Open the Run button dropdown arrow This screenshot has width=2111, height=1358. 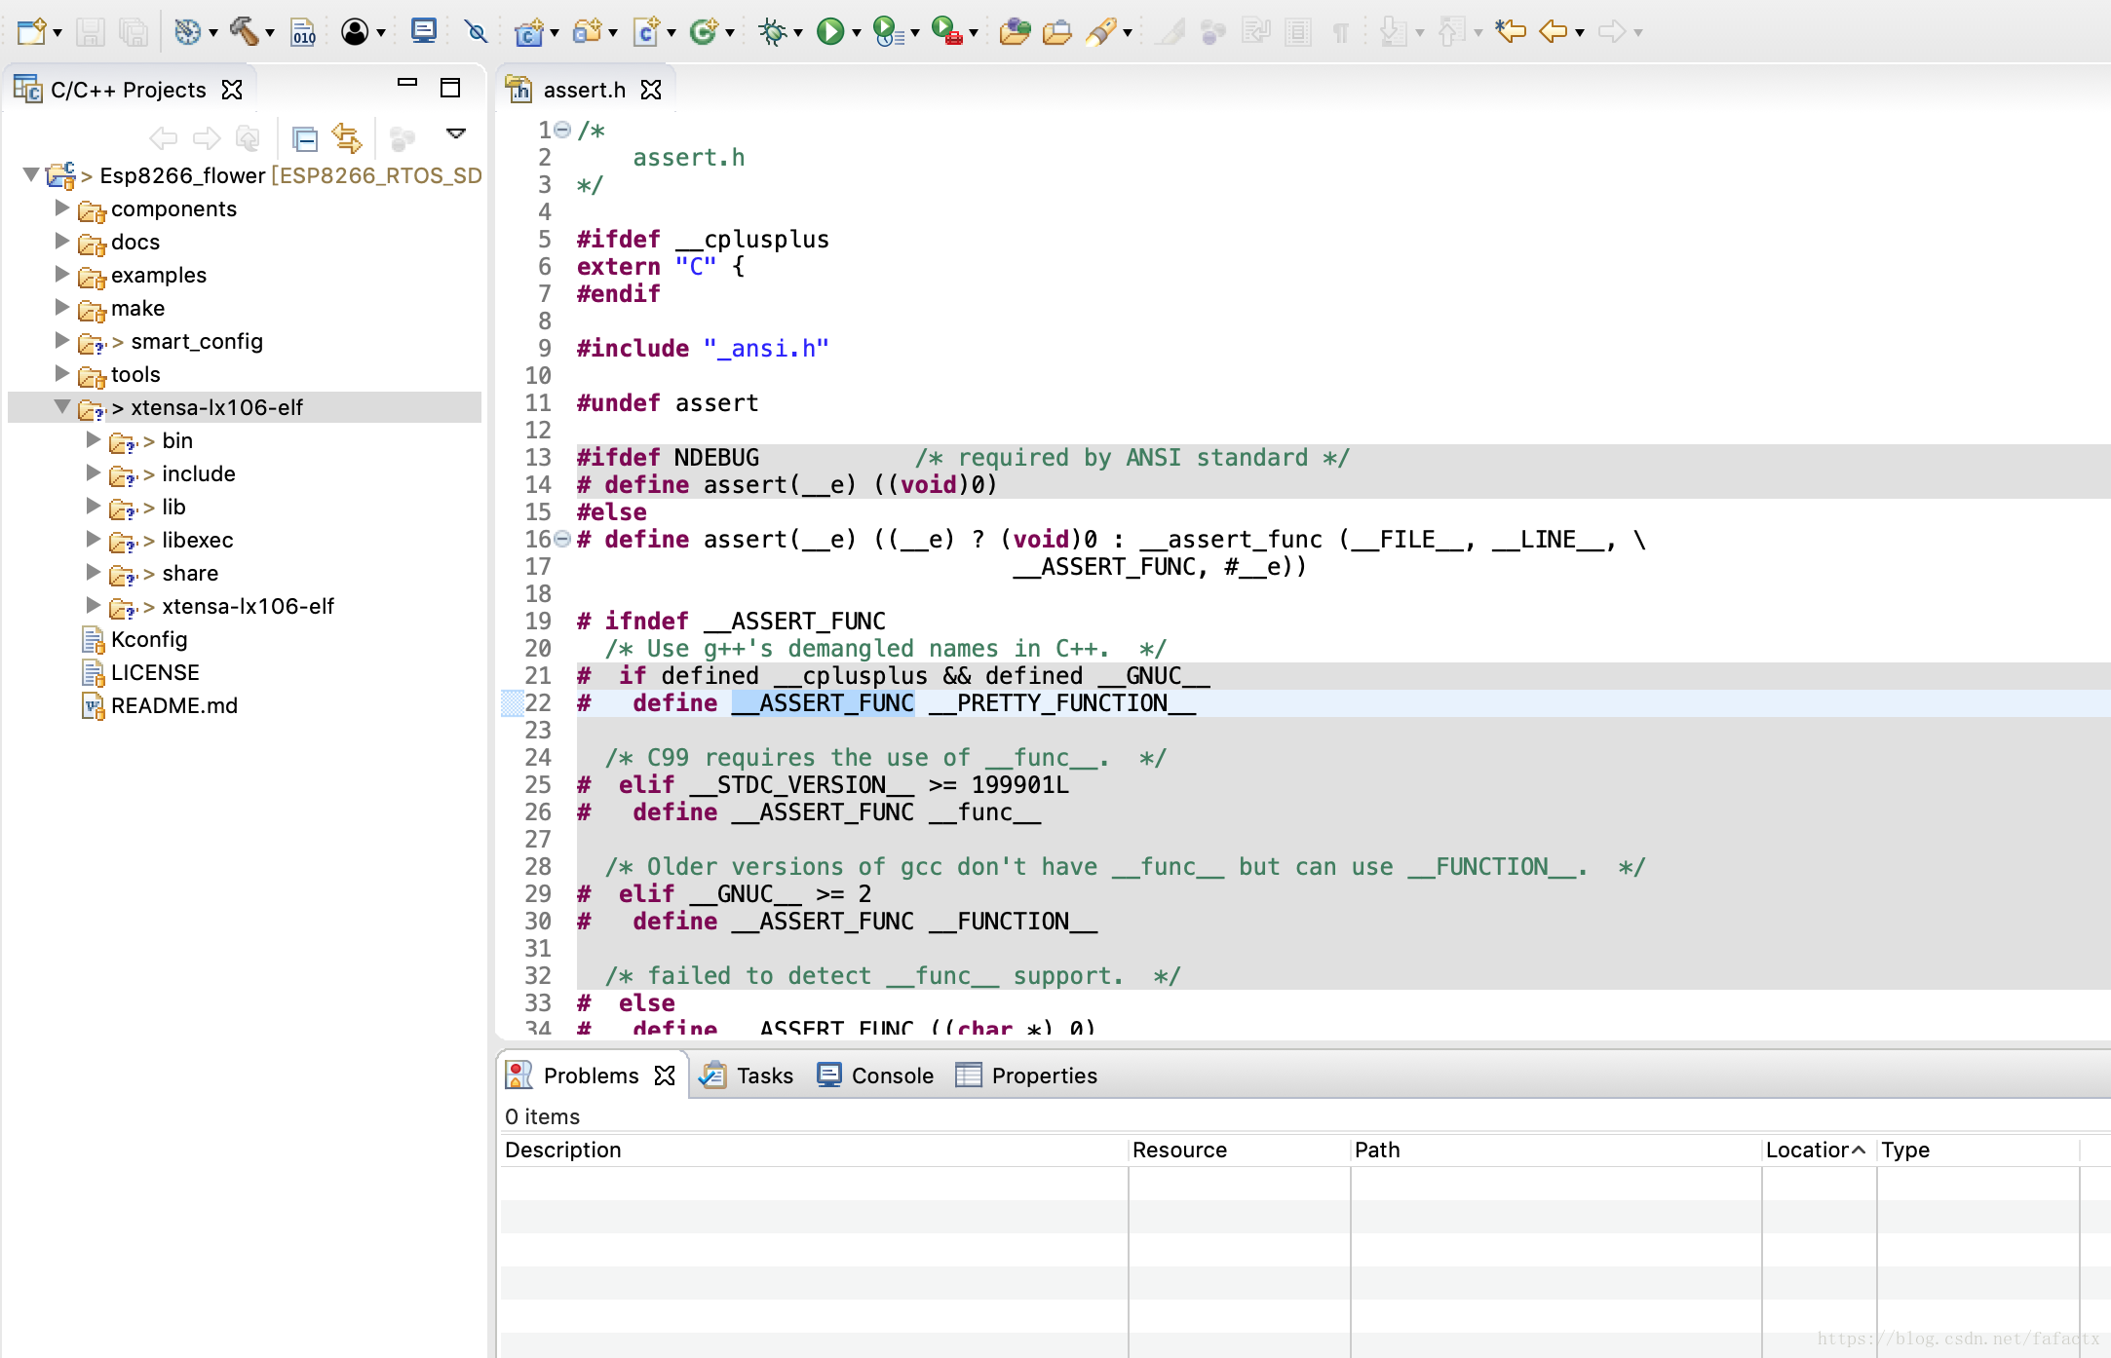click(857, 33)
